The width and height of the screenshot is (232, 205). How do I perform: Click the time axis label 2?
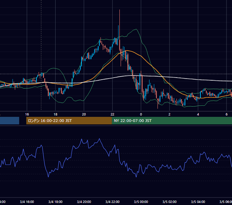coord(170,114)
